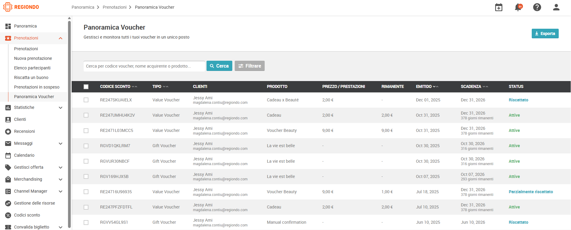Click the Statistiche chart icon
This screenshot has width=571, height=230.
point(8,108)
